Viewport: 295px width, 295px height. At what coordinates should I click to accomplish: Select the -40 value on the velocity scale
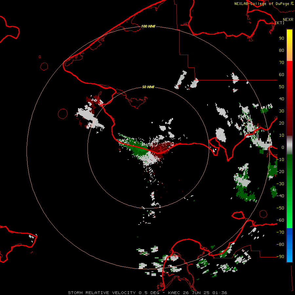coord(280,196)
